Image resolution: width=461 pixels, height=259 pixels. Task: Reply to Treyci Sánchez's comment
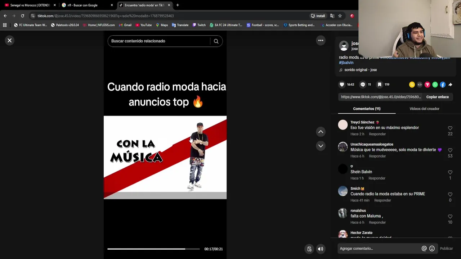coord(377,134)
